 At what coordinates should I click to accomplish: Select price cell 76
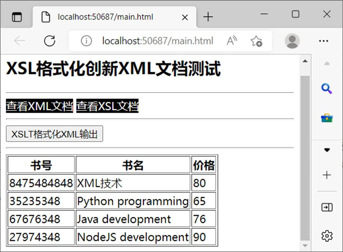[x=204, y=219]
